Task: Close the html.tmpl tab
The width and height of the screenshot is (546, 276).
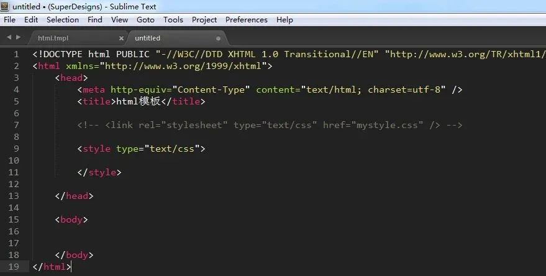Action: 121,39
